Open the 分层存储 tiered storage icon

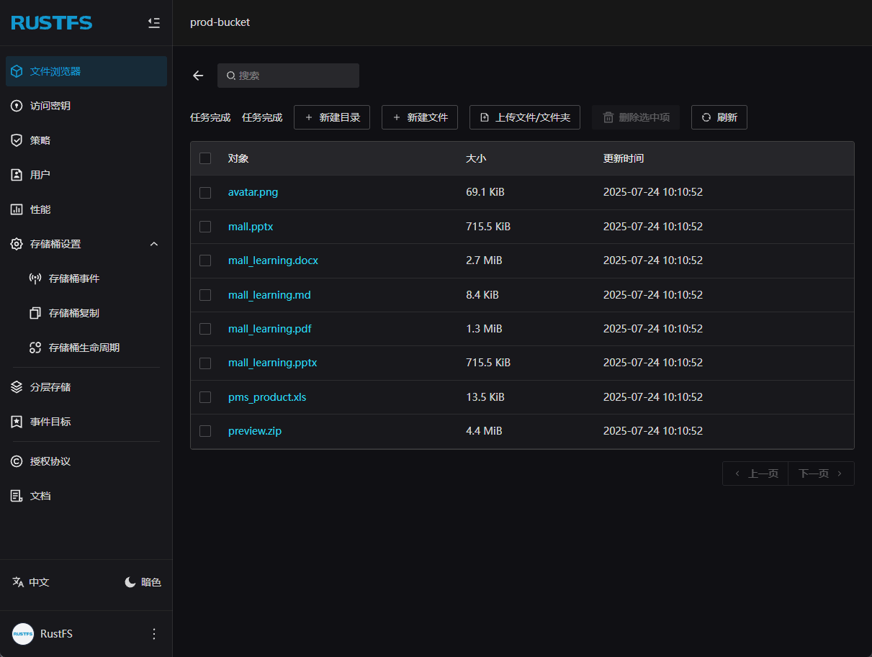pos(17,387)
